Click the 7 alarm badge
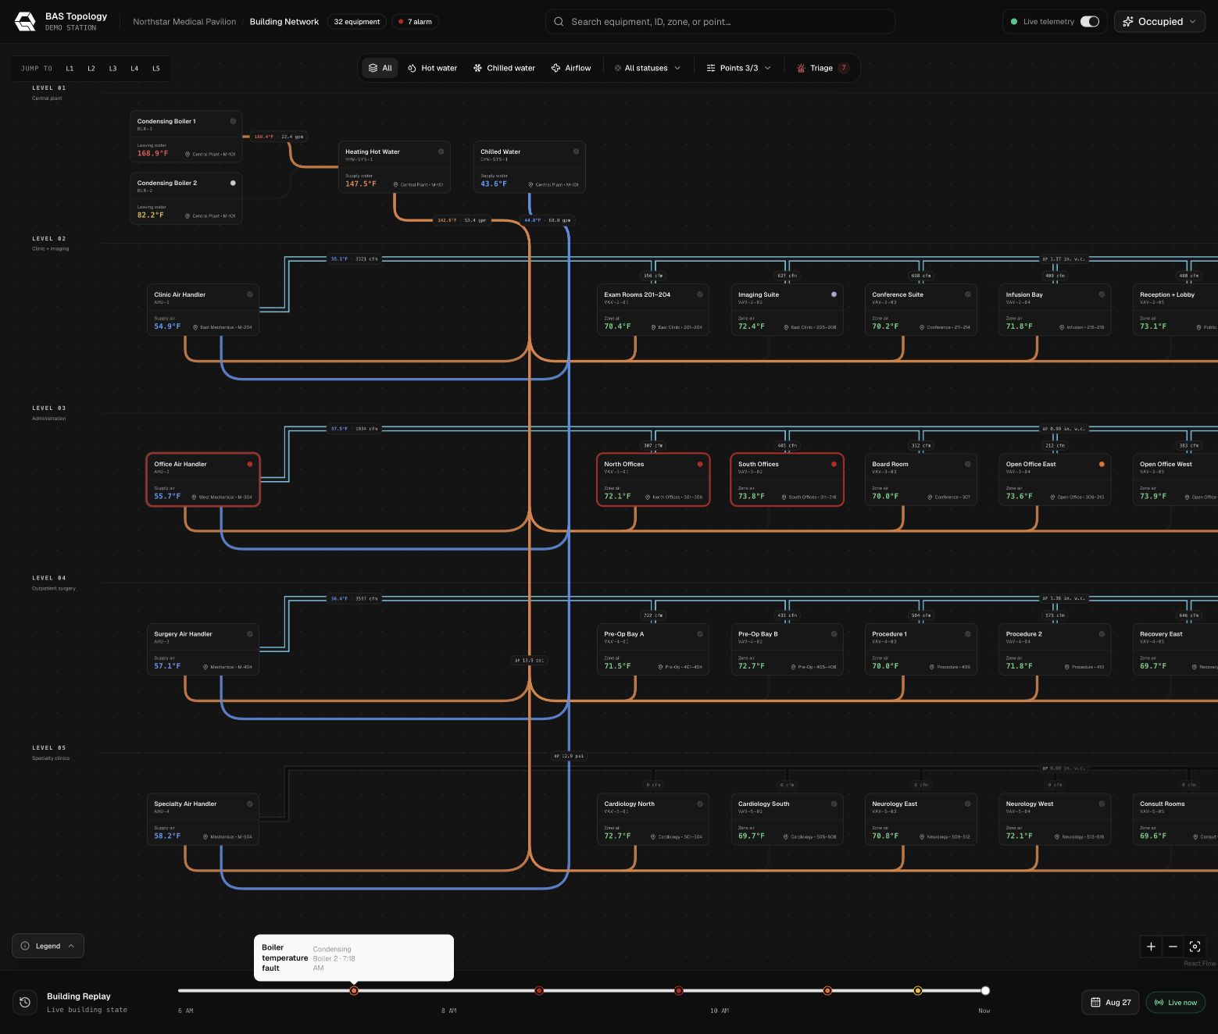 tap(416, 22)
